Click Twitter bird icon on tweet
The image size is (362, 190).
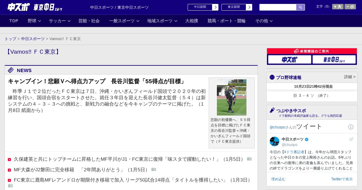tap(351, 139)
